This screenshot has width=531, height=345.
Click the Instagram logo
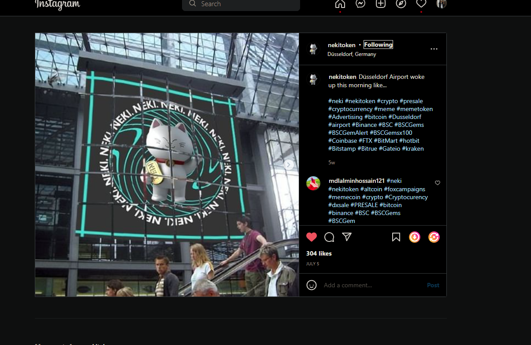point(58,4)
